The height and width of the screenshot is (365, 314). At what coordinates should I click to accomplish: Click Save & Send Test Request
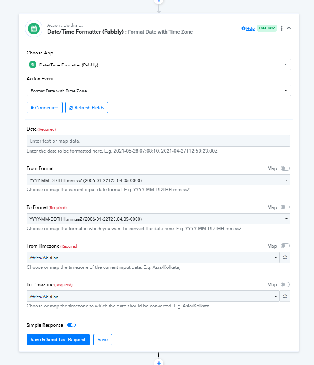[x=58, y=340]
